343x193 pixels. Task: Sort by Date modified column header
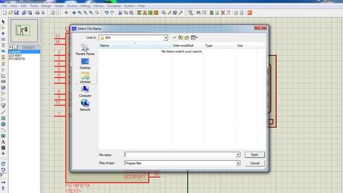coord(188,46)
